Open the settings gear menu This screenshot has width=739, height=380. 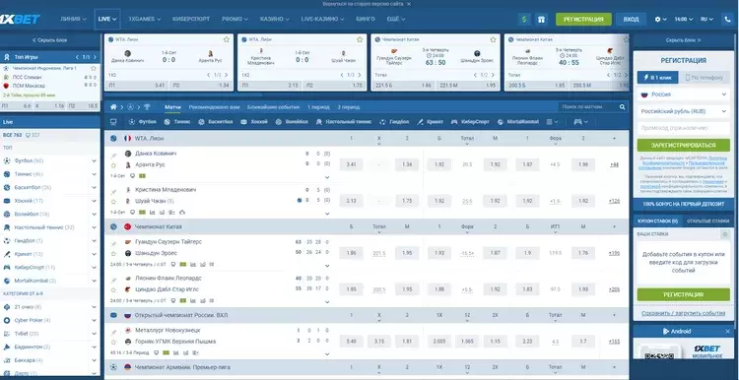(660, 20)
